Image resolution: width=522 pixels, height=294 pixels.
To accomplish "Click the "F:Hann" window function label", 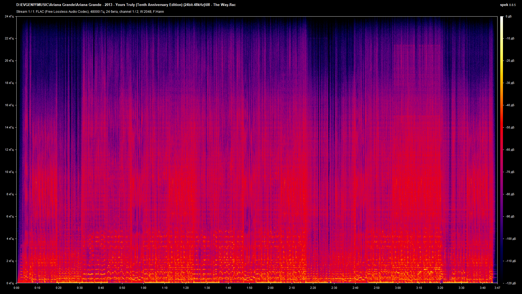I will (x=159, y=12).
